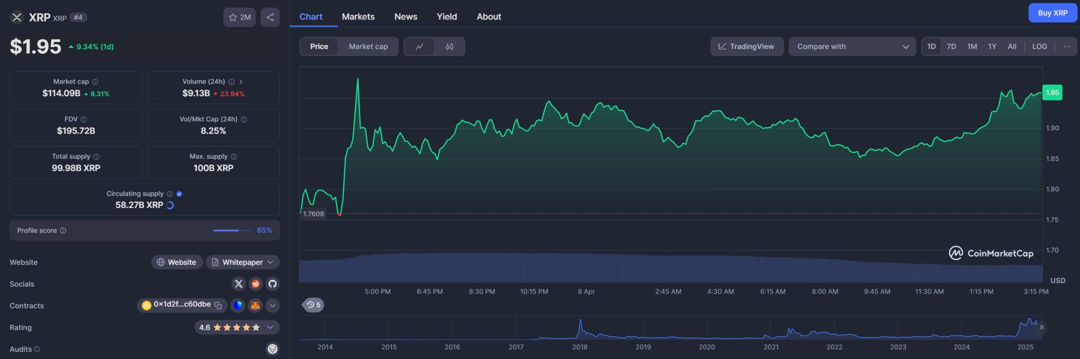
Task: Click the $195.72B FDV value
Action: click(76, 131)
